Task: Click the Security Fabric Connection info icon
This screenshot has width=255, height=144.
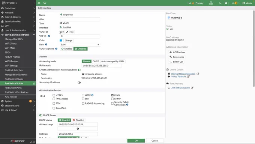Action: [x=127, y=105]
